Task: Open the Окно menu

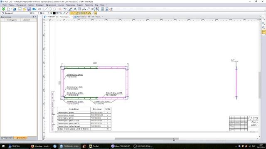Action: [102, 5]
